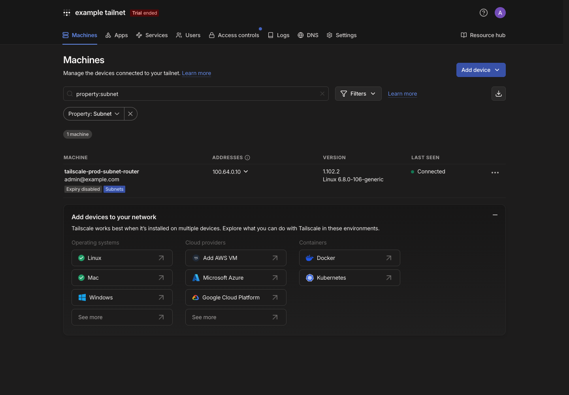The image size is (569, 395).
Task: Focus the machine search field
Action: (x=196, y=94)
